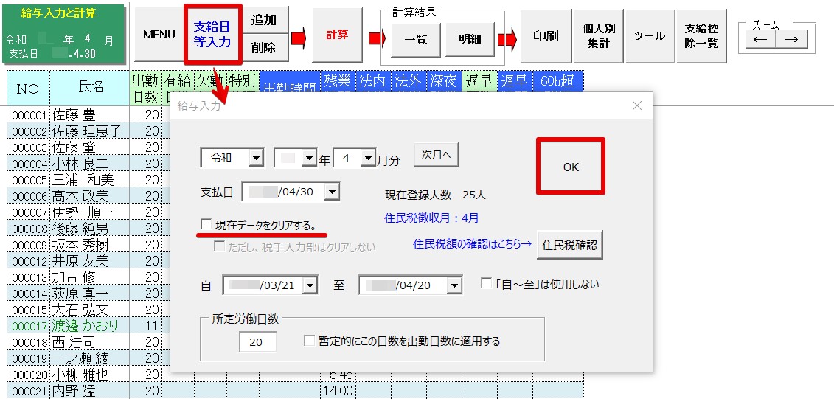834x399 pixels.
Task: Open the 支払日 date dropdown
Action: tap(332, 192)
